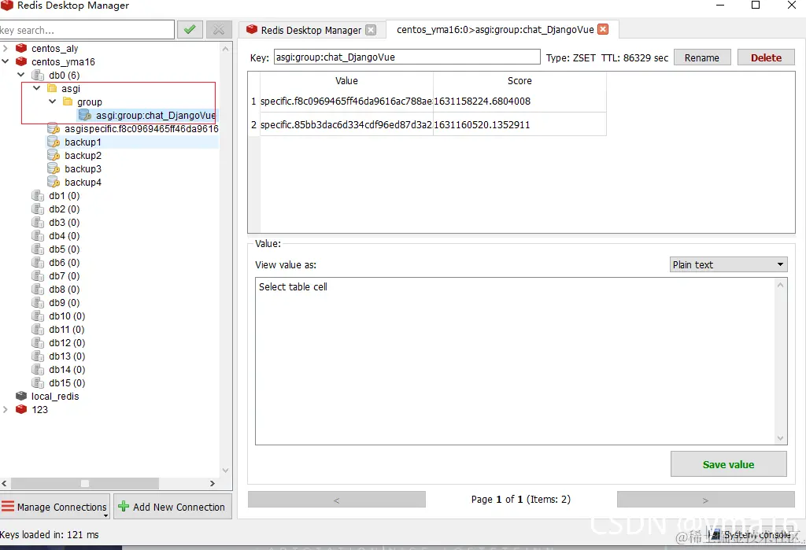Screen dimensions: 806x550
Task: Click backup1 key icon
Action: pos(54,142)
